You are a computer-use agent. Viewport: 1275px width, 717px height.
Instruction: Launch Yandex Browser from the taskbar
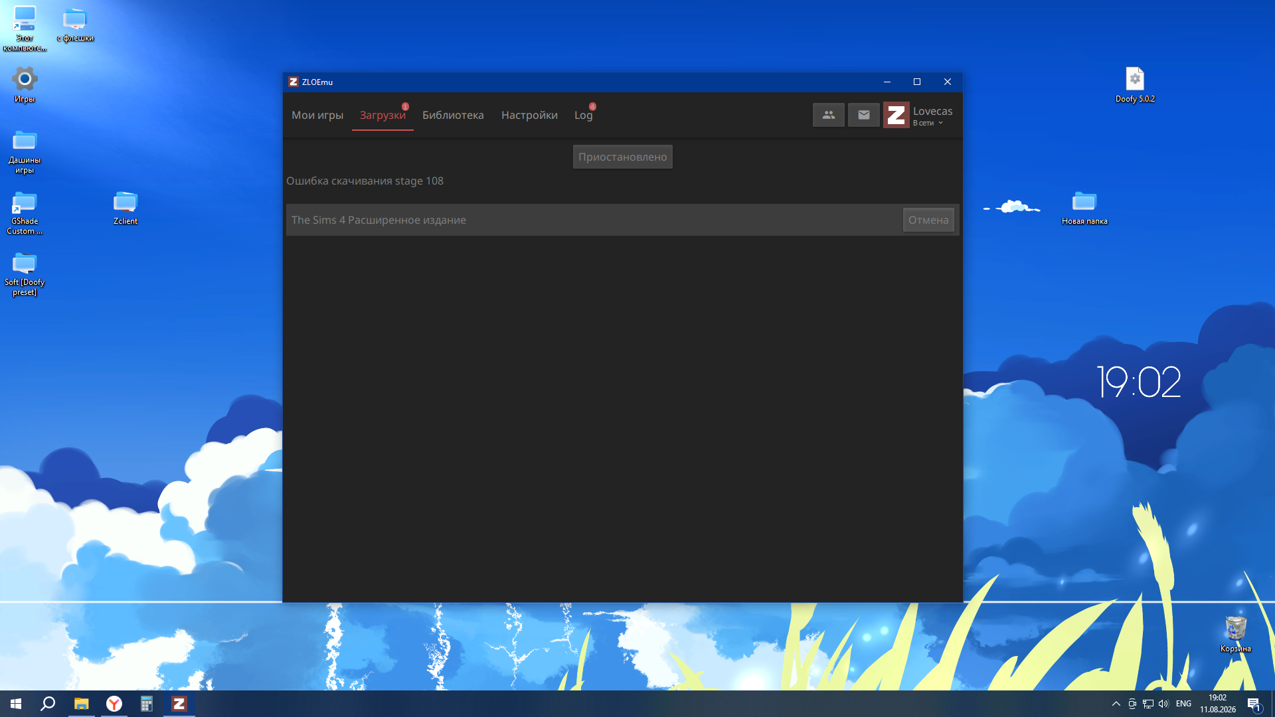click(x=114, y=704)
